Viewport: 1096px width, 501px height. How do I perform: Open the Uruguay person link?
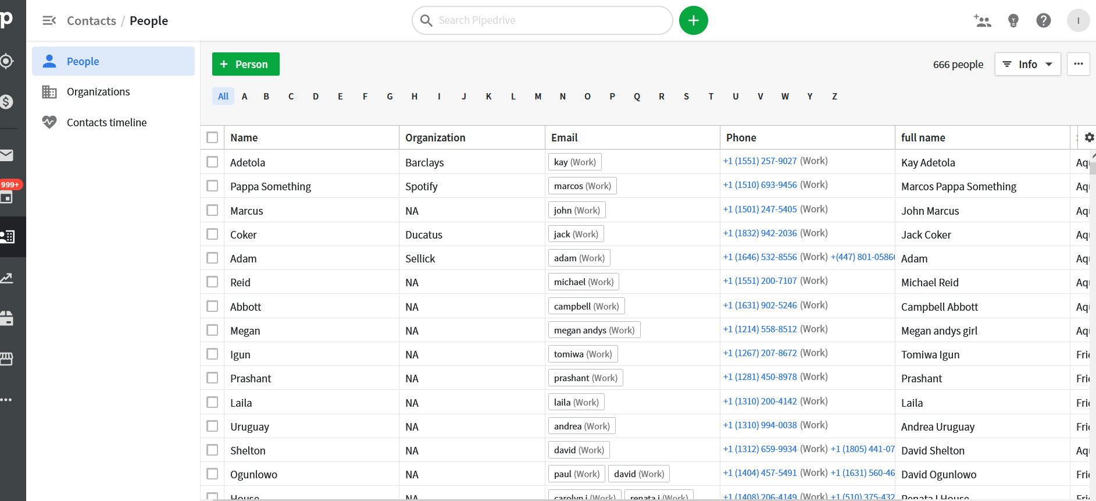249,427
